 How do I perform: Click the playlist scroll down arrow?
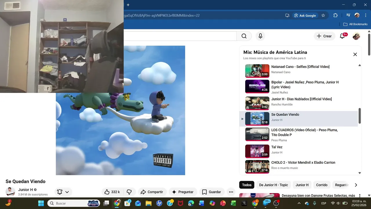360,173
